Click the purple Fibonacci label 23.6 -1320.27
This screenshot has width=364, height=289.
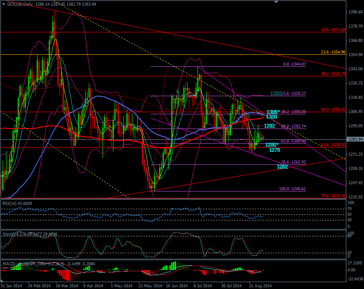[293, 94]
